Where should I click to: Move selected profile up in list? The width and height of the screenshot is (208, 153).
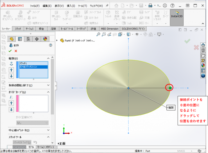point(12,70)
